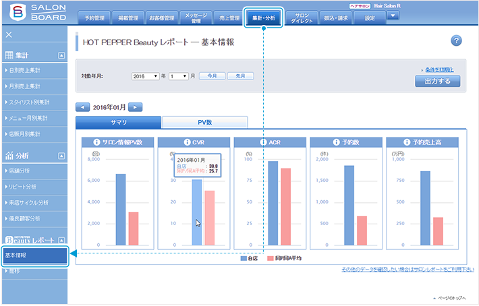The height and width of the screenshot is (306, 479).
Task: Collapse the 集計 sidebar section
Action: point(61,55)
